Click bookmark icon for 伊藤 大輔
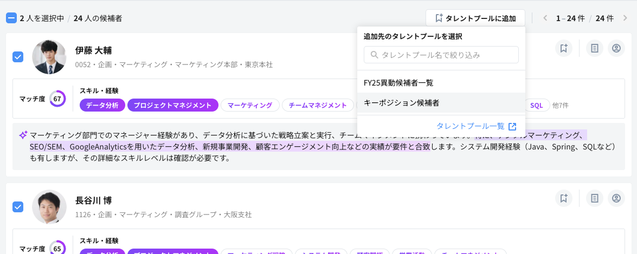 point(564,49)
